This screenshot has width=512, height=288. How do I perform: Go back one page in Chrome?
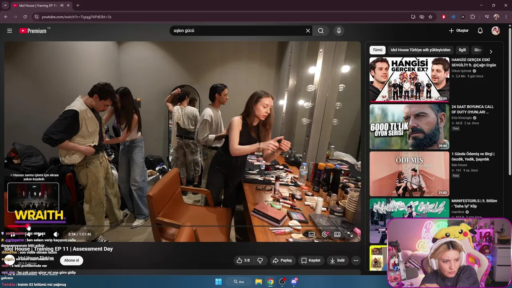point(6,17)
